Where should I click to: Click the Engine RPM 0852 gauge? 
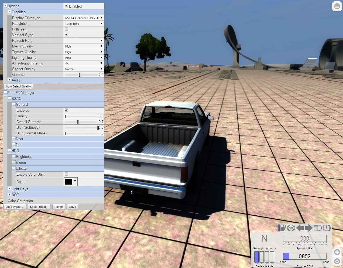305,256
